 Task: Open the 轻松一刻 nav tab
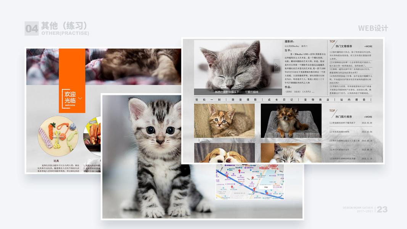208,100
